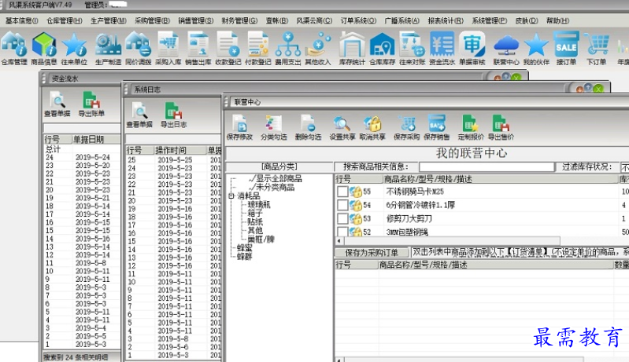Open 往来单位 star icon
Image resolution: width=629 pixels, height=362 pixels.
coord(74,49)
